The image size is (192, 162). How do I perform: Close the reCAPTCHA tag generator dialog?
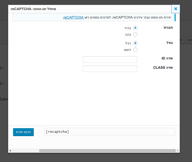tap(176, 9)
